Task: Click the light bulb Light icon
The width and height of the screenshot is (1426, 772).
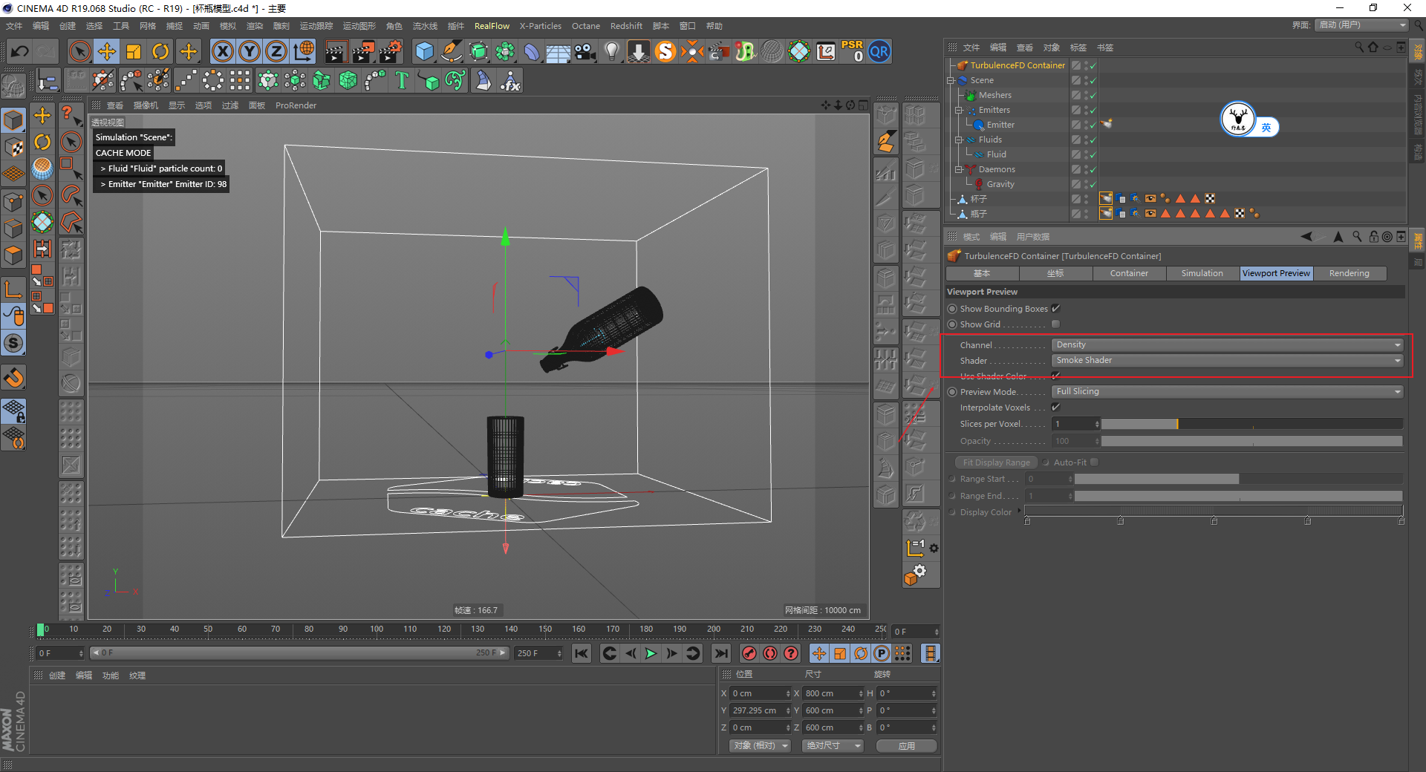Action: tap(611, 51)
